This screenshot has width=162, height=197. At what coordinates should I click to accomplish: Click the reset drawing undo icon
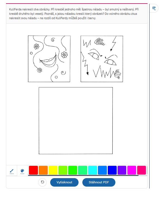click(x=43, y=182)
